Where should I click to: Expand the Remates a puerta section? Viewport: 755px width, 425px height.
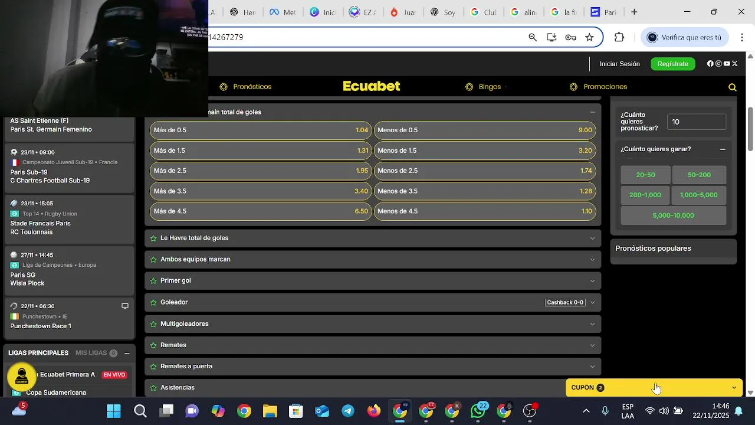[593, 366]
